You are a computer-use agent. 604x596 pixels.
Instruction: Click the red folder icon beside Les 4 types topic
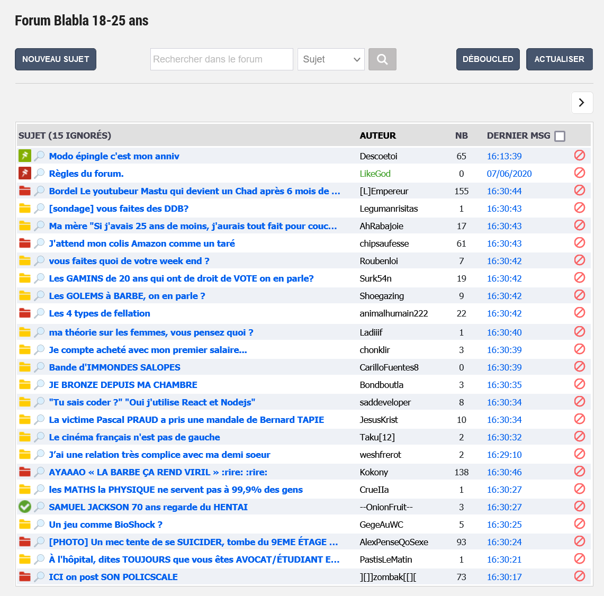point(25,313)
